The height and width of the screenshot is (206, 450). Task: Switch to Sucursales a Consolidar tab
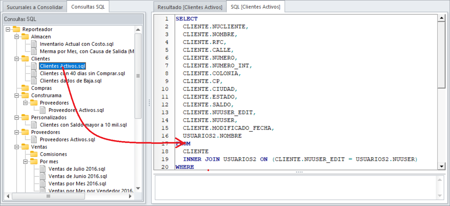(x=35, y=7)
